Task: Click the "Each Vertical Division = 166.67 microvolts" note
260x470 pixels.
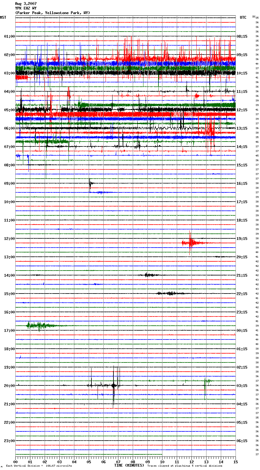Action: (x=39, y=466)
